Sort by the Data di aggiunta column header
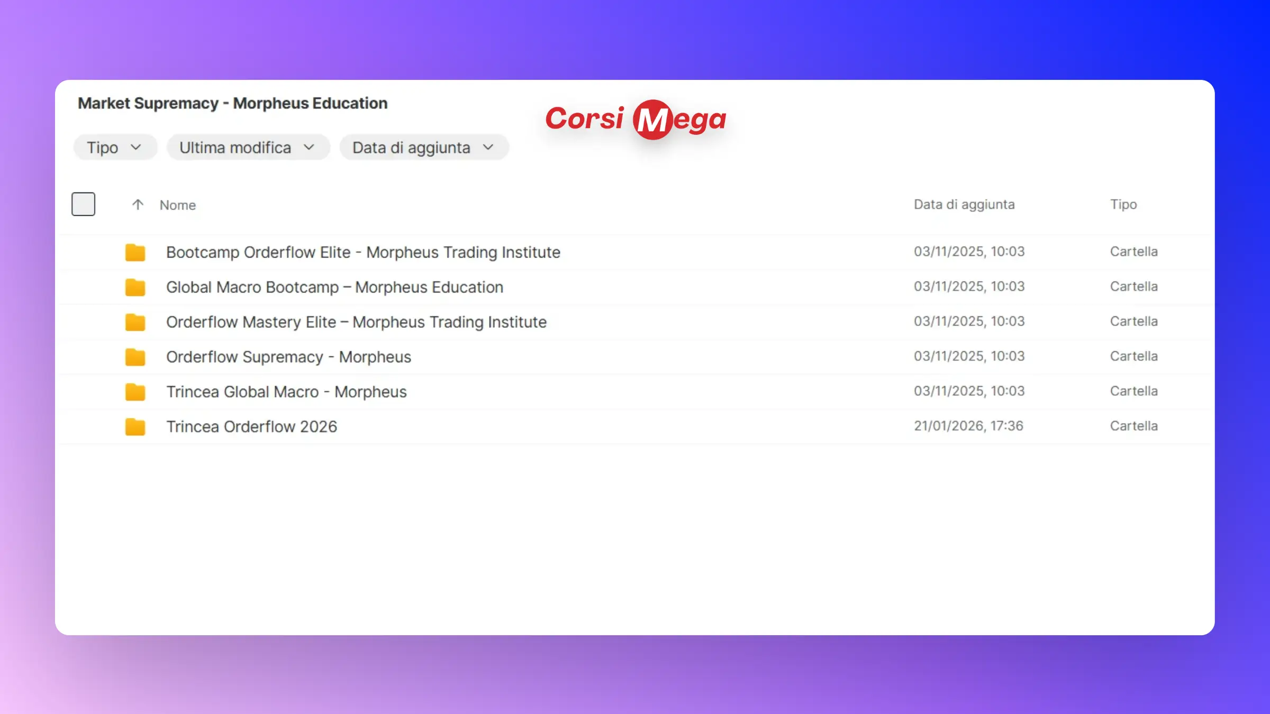Viewport: 1270px width, 714px height. (x=964, y=205)
